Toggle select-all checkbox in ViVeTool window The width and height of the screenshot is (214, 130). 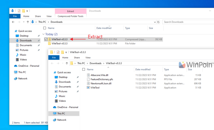click(x=84, y=69)
